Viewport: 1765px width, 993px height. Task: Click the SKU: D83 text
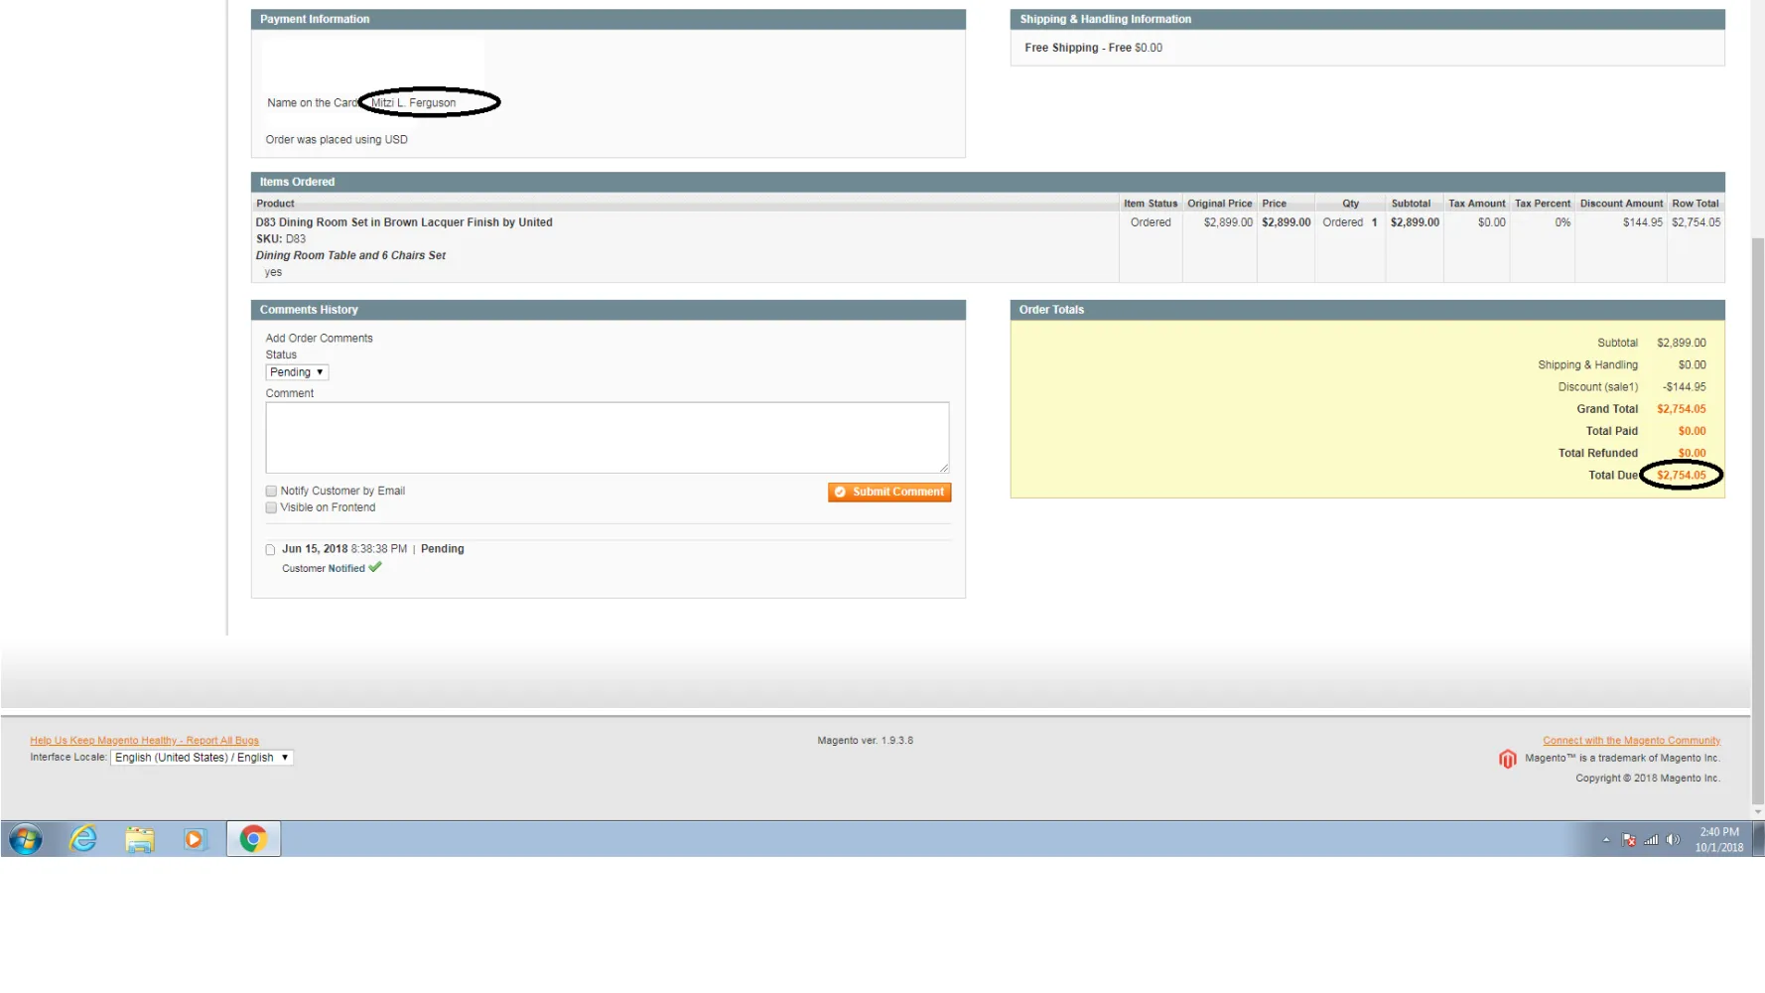(x=281, y=239)
